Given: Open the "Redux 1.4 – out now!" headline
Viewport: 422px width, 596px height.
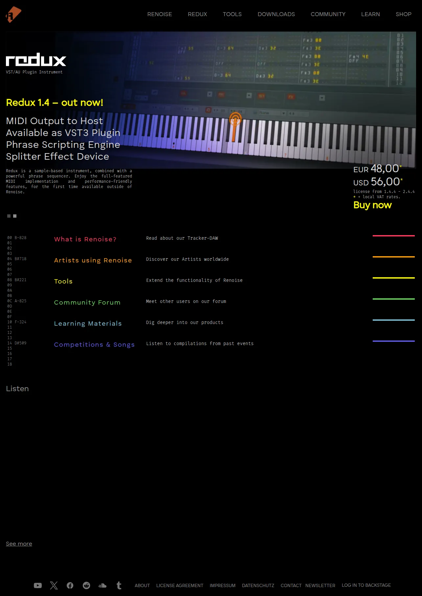Looking at the screenshot, I should click(55, 103).
